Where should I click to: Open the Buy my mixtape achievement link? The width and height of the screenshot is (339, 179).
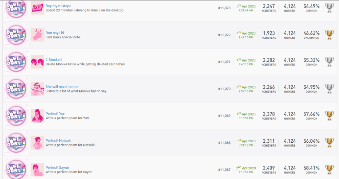coord(58,6)
